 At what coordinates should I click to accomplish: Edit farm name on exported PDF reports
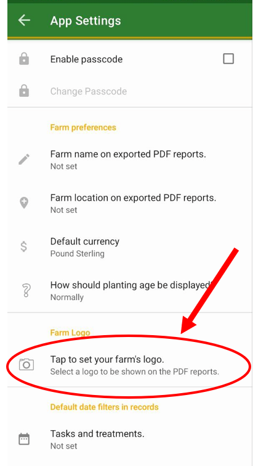(130, 160)
